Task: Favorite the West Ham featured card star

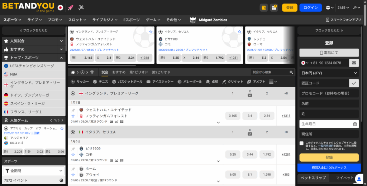Action: point(151,32)
